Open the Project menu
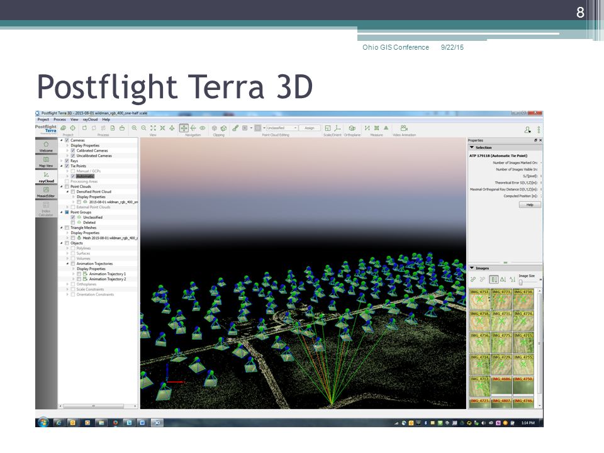Viewport: 604px width, 453px height. [x=43, y=120]
